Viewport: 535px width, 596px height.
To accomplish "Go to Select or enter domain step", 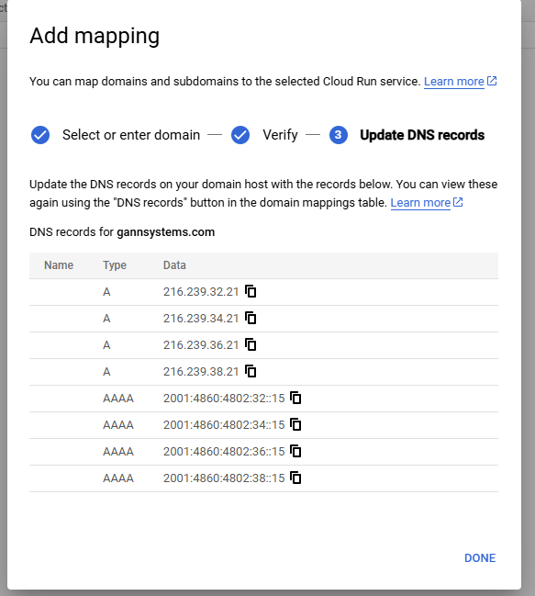I will pyautogui.click(x=131, y=135).
